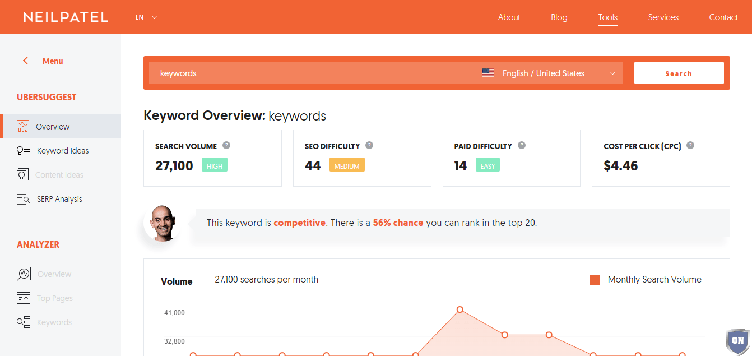Click the Cost Per Click help icon
Screen dimensions: 752x356
(x=690, y=145)
